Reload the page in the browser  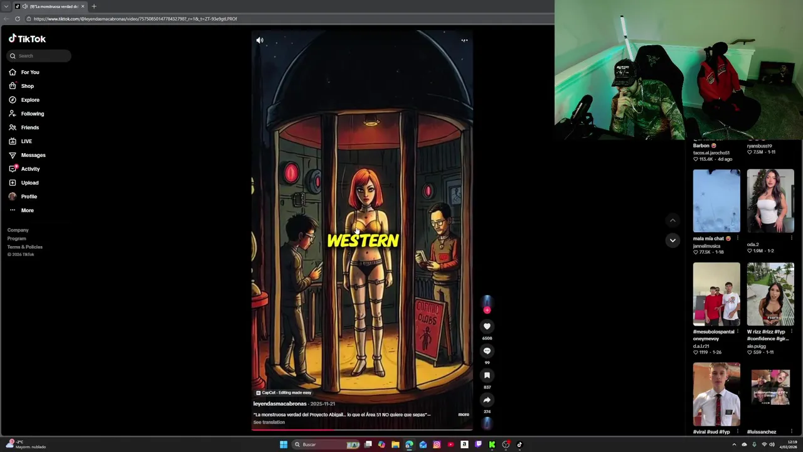(x=18, y=19)
